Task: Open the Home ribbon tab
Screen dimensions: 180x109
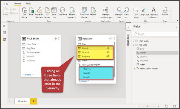Action: tap(18, 4)
